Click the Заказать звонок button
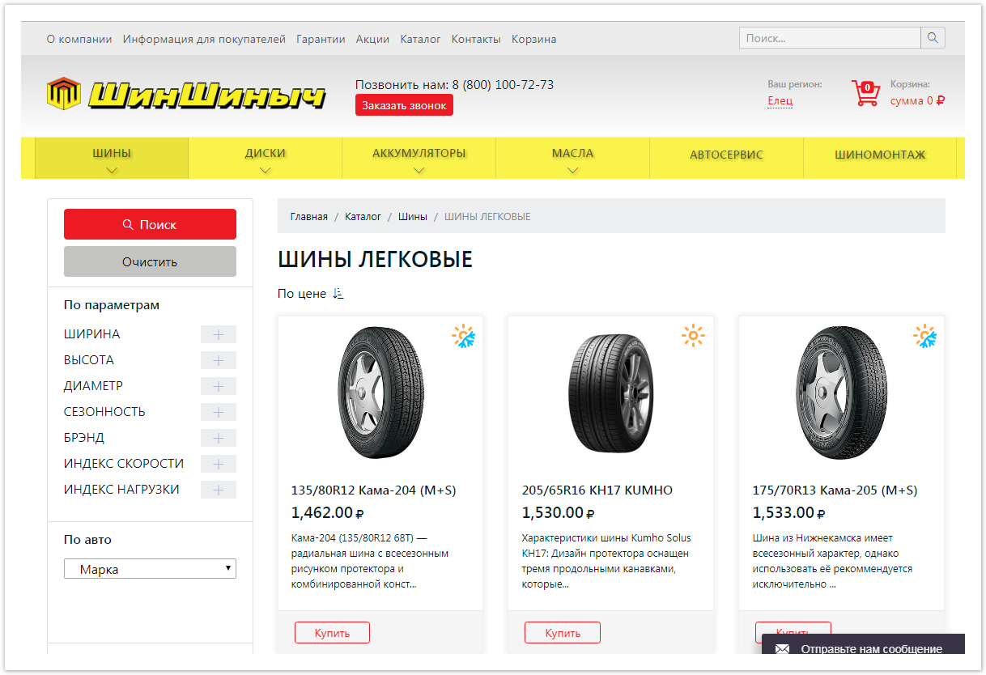The height and width of the screenshot is (675, 986). click(x=404, y=105)
